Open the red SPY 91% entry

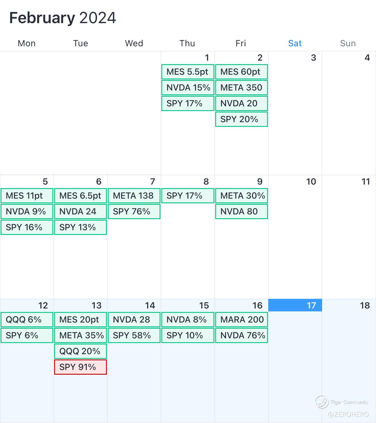tap(81, 367)
